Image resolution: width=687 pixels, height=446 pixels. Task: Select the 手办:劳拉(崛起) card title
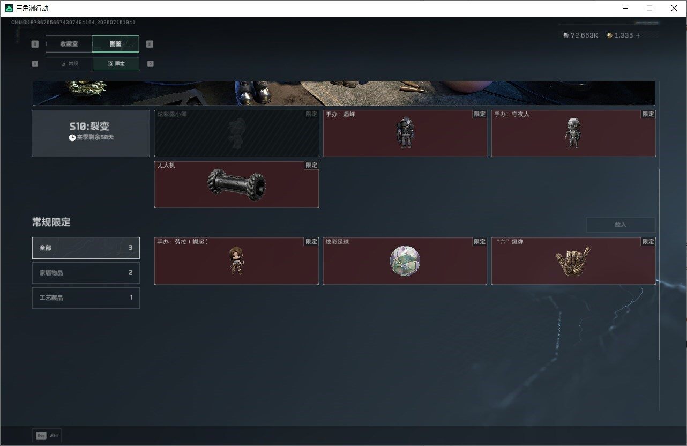point(183,242)
